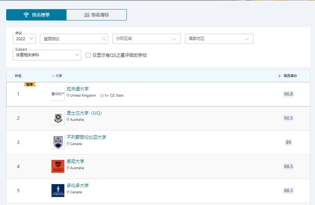Viewport: 315px width, 205px height.
Task: Click the search magnifier icon
Action: point(104,39)
